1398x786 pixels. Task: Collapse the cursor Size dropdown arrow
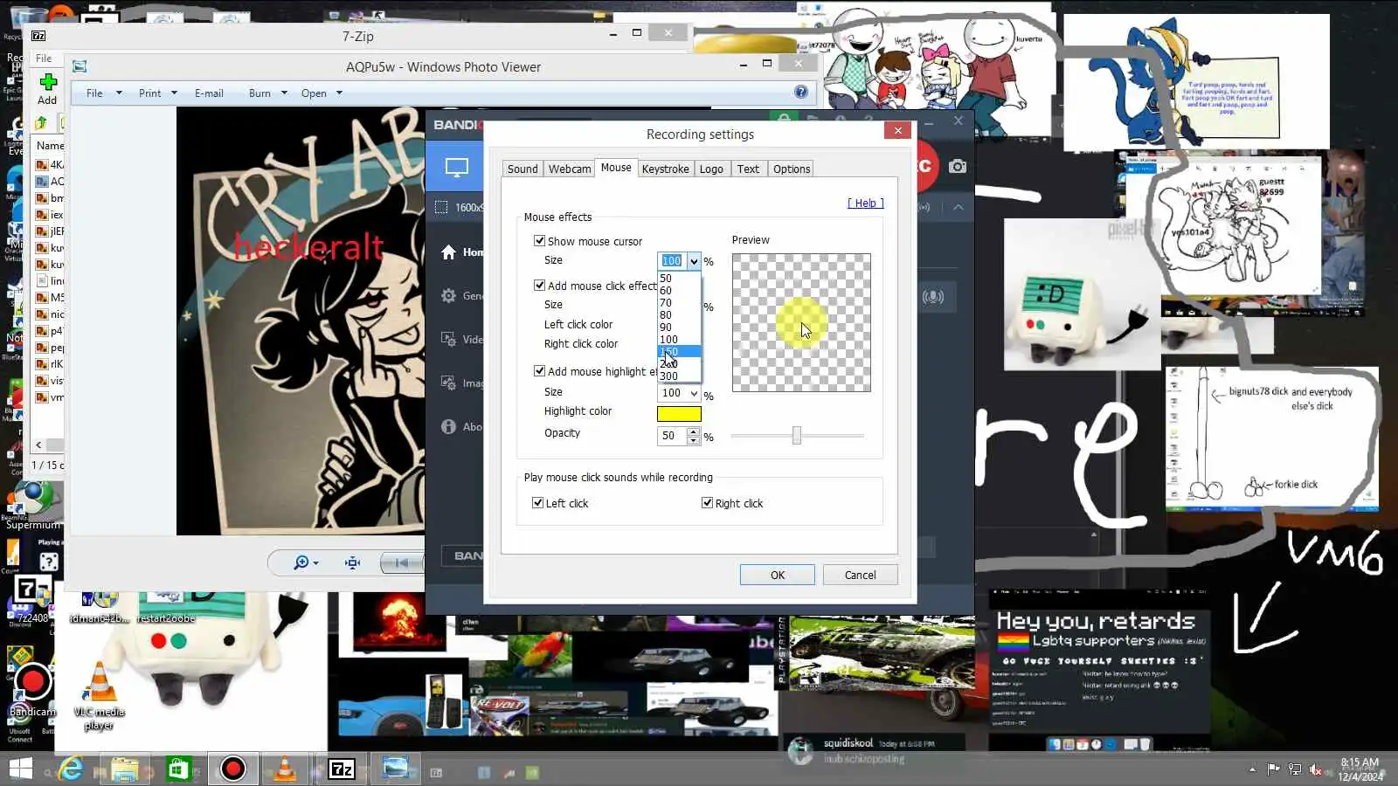coord(694,261)
